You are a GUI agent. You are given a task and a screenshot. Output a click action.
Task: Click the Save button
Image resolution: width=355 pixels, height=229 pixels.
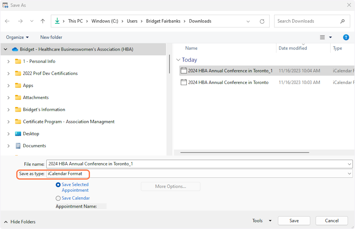294,221
